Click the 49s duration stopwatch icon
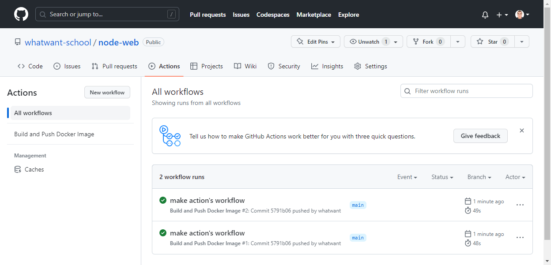This screenshot has width=551, height=265. (468, 211)
